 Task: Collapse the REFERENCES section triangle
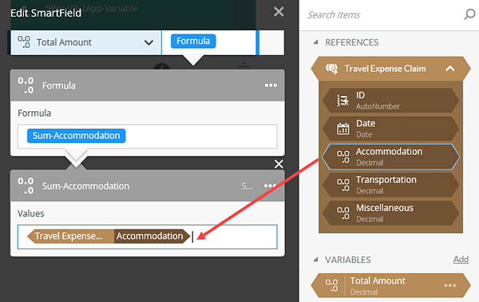coord(316,42)
